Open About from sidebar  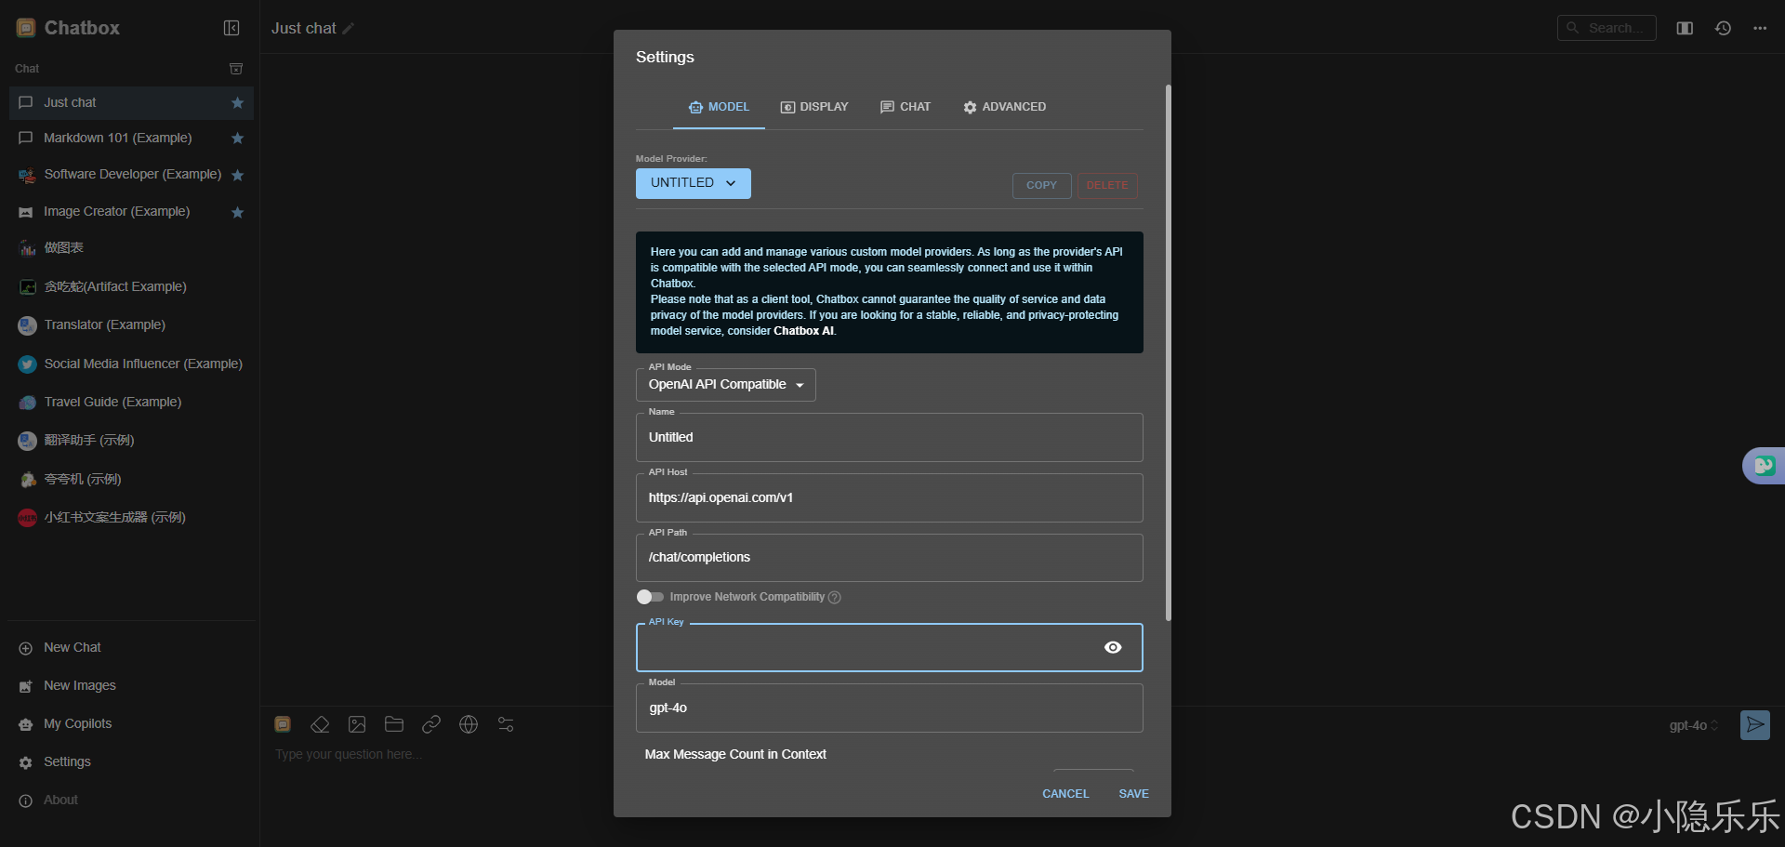(130, 801)
